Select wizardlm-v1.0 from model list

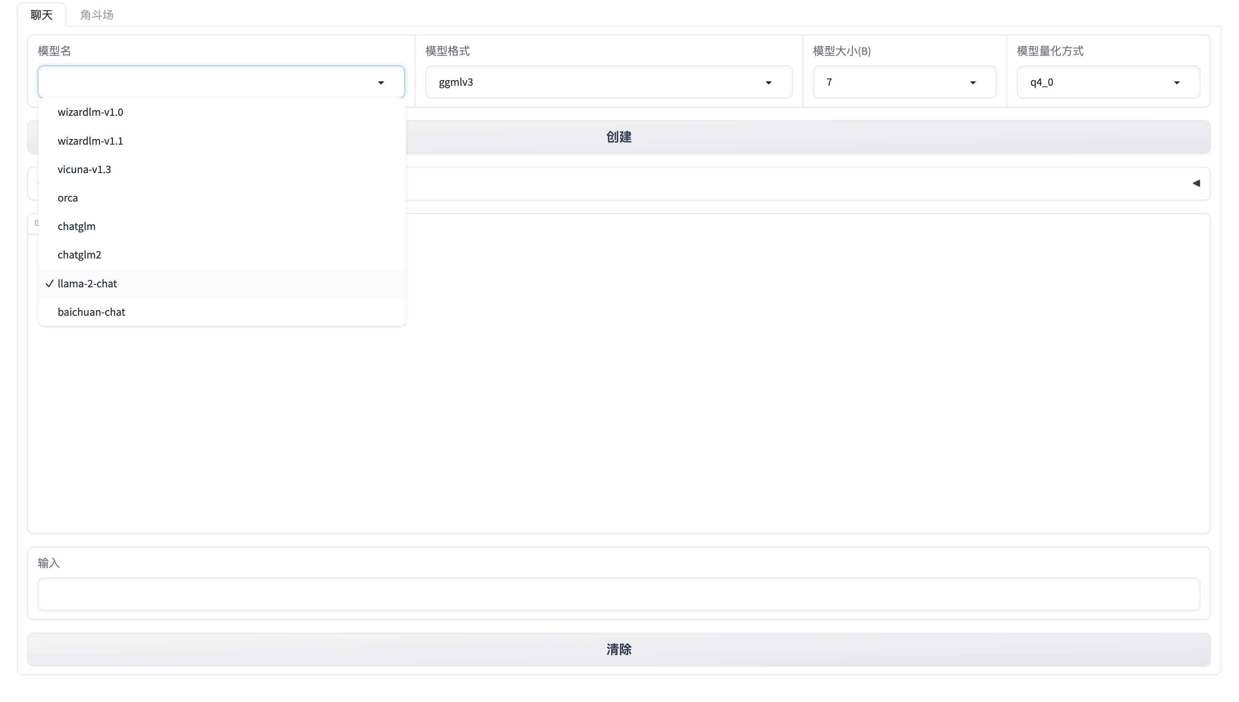[x=90, y=112]
